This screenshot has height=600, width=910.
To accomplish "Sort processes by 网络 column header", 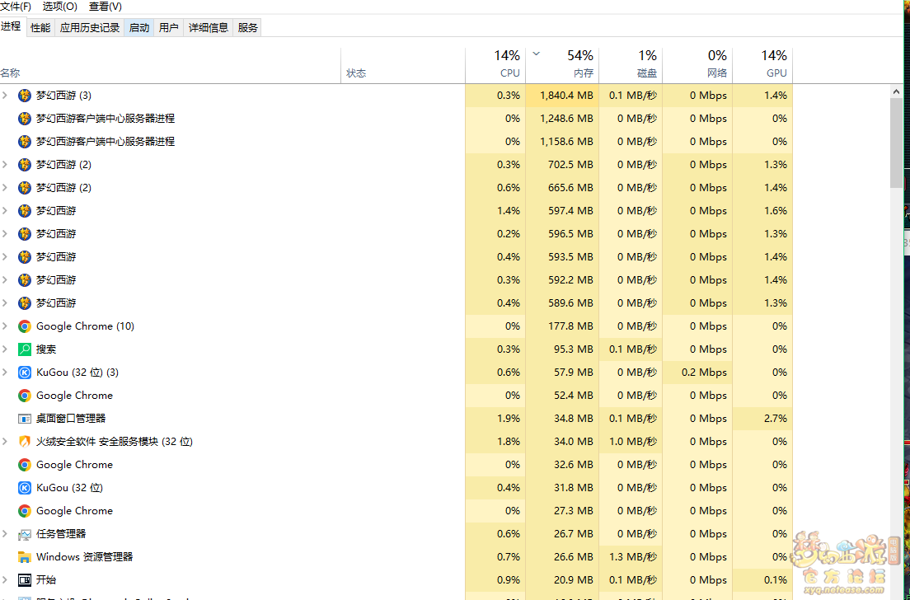I will point(697,66).
